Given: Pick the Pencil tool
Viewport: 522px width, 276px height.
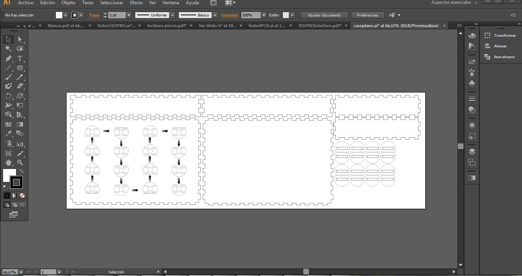Looking at the screenshot, I should [20, 77].
